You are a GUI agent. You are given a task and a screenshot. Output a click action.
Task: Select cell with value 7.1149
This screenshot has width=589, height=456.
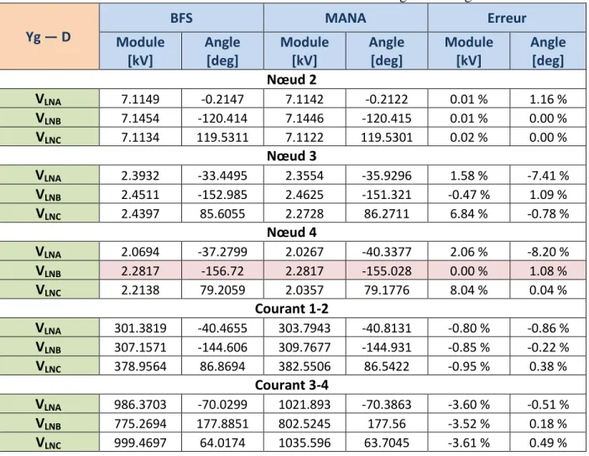[140, 99]
